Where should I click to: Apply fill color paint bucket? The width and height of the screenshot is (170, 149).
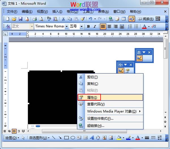tap(119, 138)
